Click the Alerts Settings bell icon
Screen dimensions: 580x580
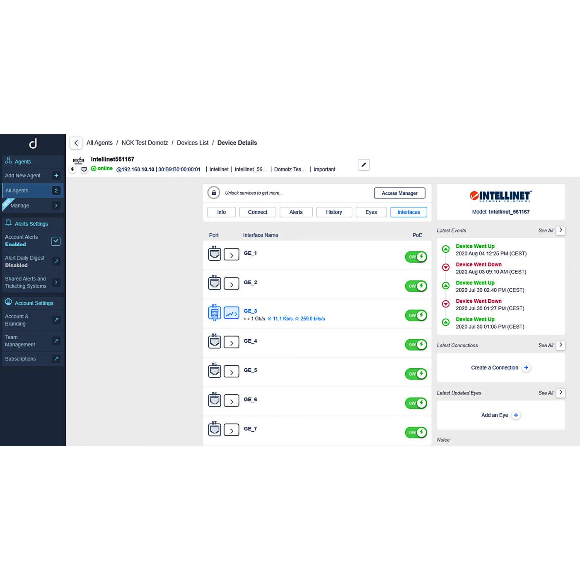pos(8,223)
